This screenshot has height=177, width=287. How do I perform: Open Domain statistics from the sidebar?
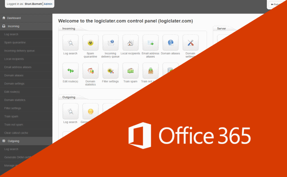tap(15, 100)
